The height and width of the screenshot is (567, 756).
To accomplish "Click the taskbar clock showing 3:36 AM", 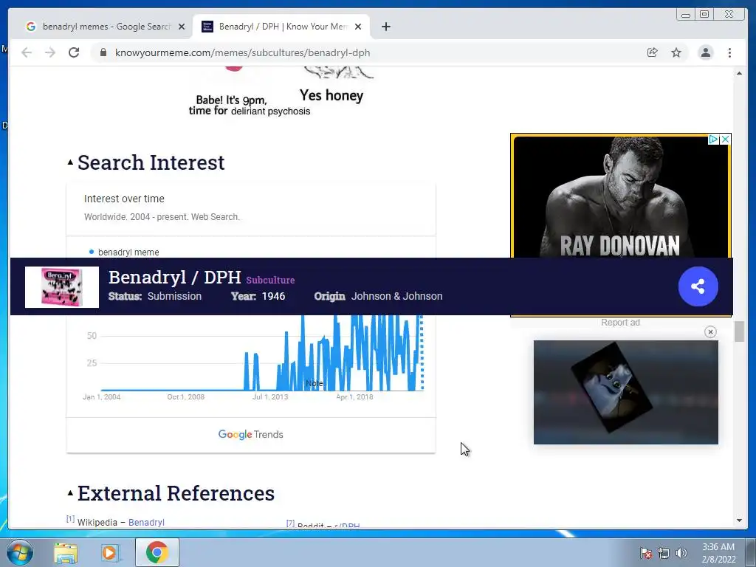I will point(718,552).
